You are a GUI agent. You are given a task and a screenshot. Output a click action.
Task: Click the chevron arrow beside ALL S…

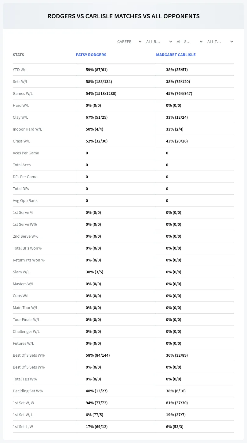[x=201, y=42]
